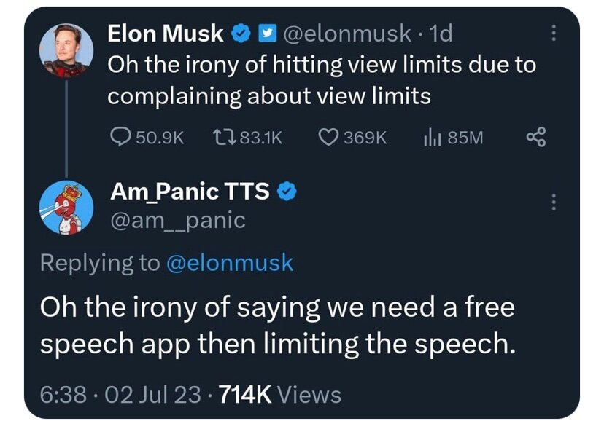Click the Am_Panic TTS display name
This screenshot has height=421, width=604.
tap(191, 191)
